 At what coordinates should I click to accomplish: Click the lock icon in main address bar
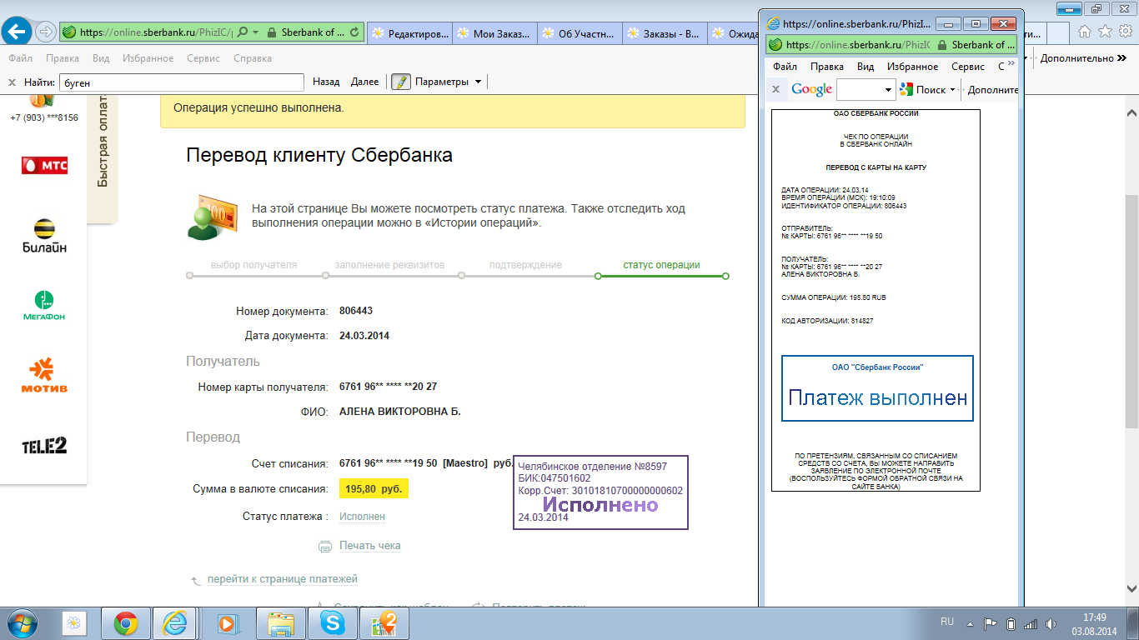tap(271, 32)
